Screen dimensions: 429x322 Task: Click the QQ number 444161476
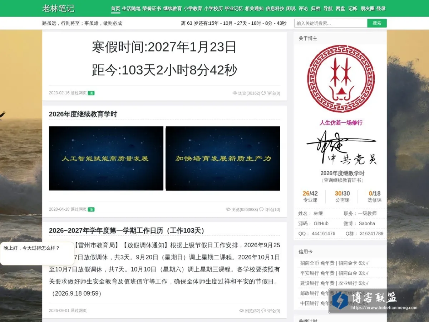click(324, 234)
